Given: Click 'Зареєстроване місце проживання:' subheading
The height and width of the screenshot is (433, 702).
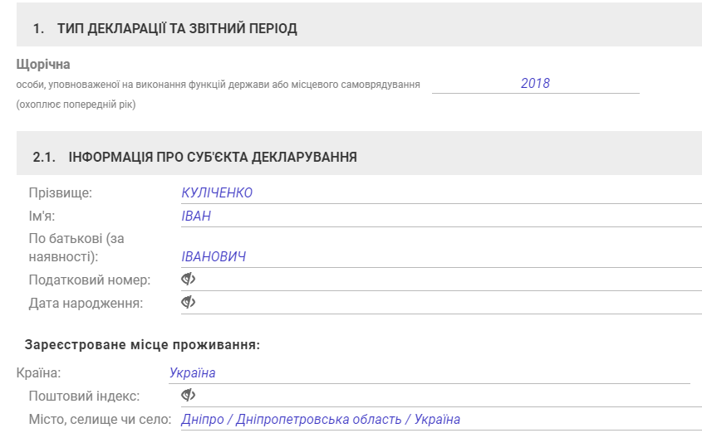Looking at the screenshot, I should [x=142, y=344].
